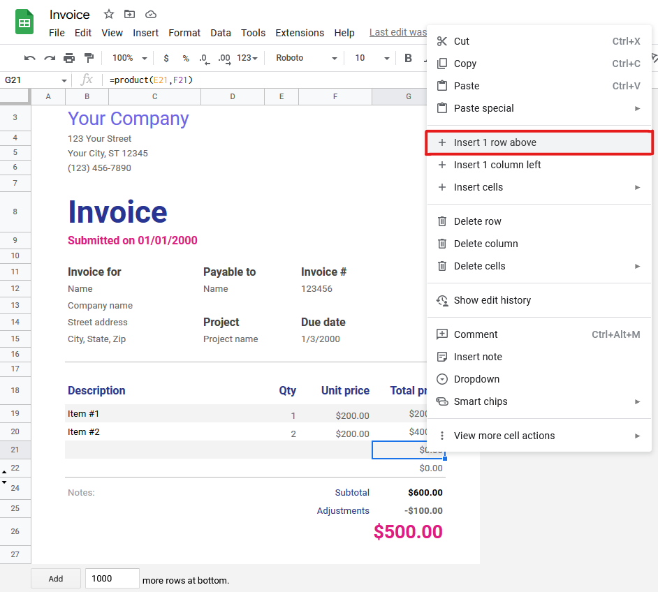
Task: Increase decimal places
Action: [x=224, y=58]
